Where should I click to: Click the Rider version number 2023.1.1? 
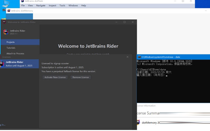click(x=14, y=34)
